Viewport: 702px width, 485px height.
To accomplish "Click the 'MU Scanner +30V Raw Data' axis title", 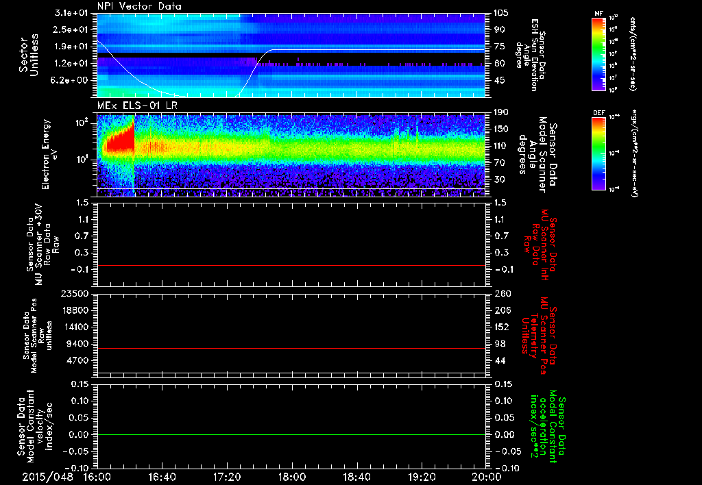I will pos(43,245).
